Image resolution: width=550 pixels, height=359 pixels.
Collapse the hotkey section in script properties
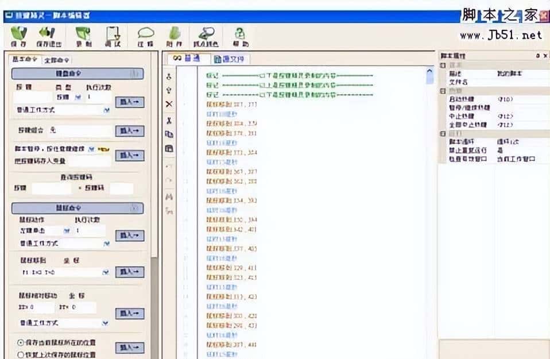[442, 91]
